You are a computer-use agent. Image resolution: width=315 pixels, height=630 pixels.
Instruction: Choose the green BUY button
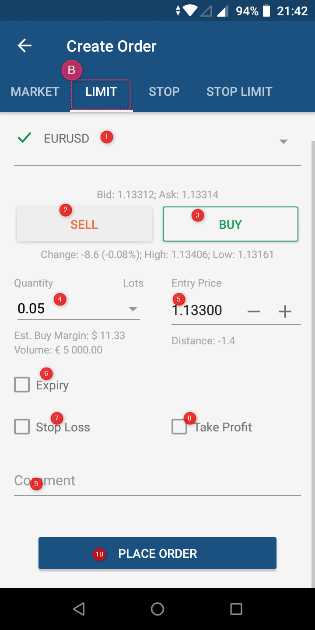coord(231,224)
